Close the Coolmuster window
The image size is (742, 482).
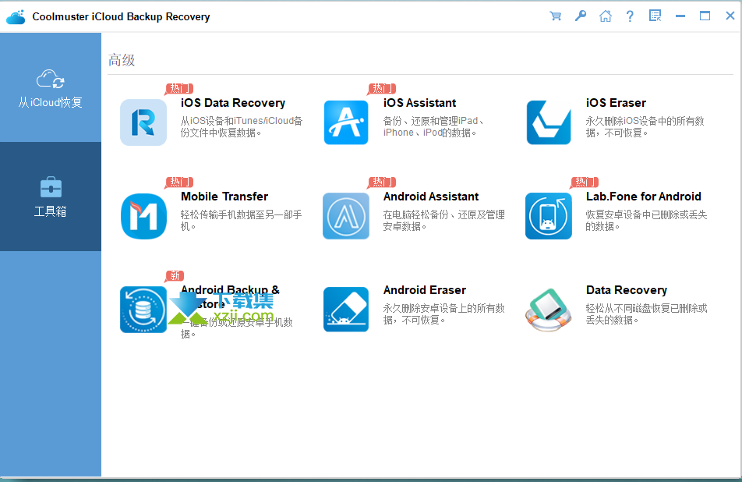pyautogui.click(x=730, y=16)
